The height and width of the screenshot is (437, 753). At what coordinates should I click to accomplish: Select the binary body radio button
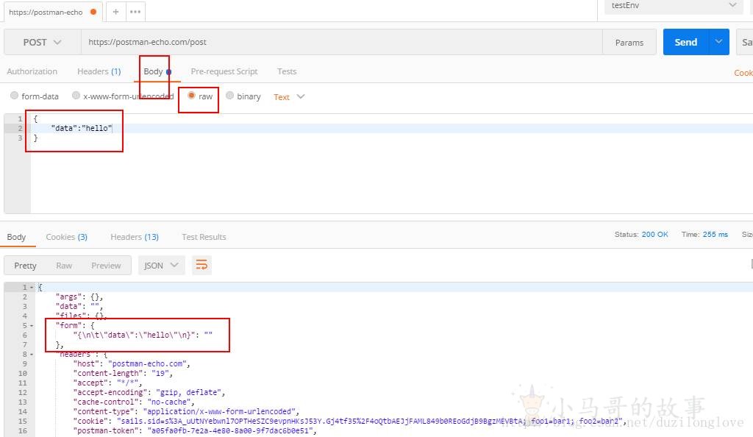pyautogui.click(x=229, y=96)
